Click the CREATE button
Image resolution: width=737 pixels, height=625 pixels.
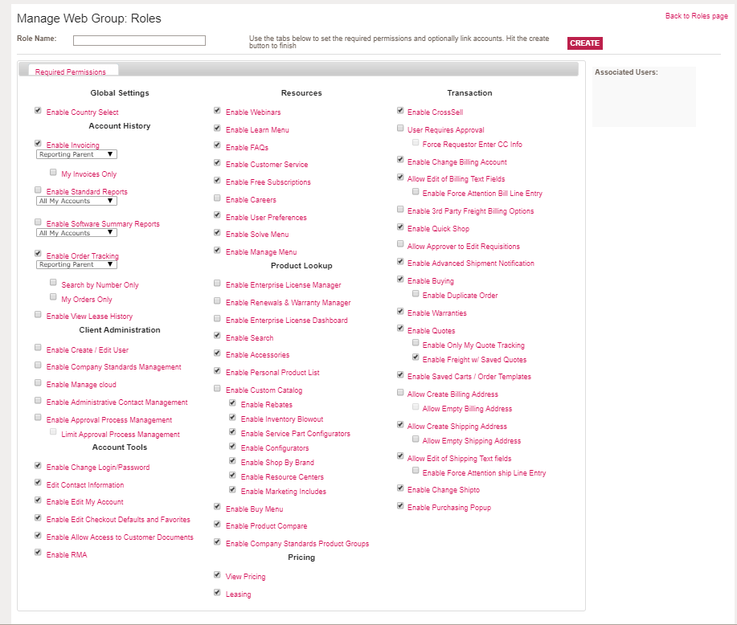pos(584,43)
